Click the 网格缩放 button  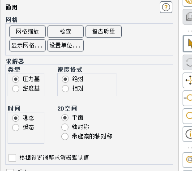[27, 31]
